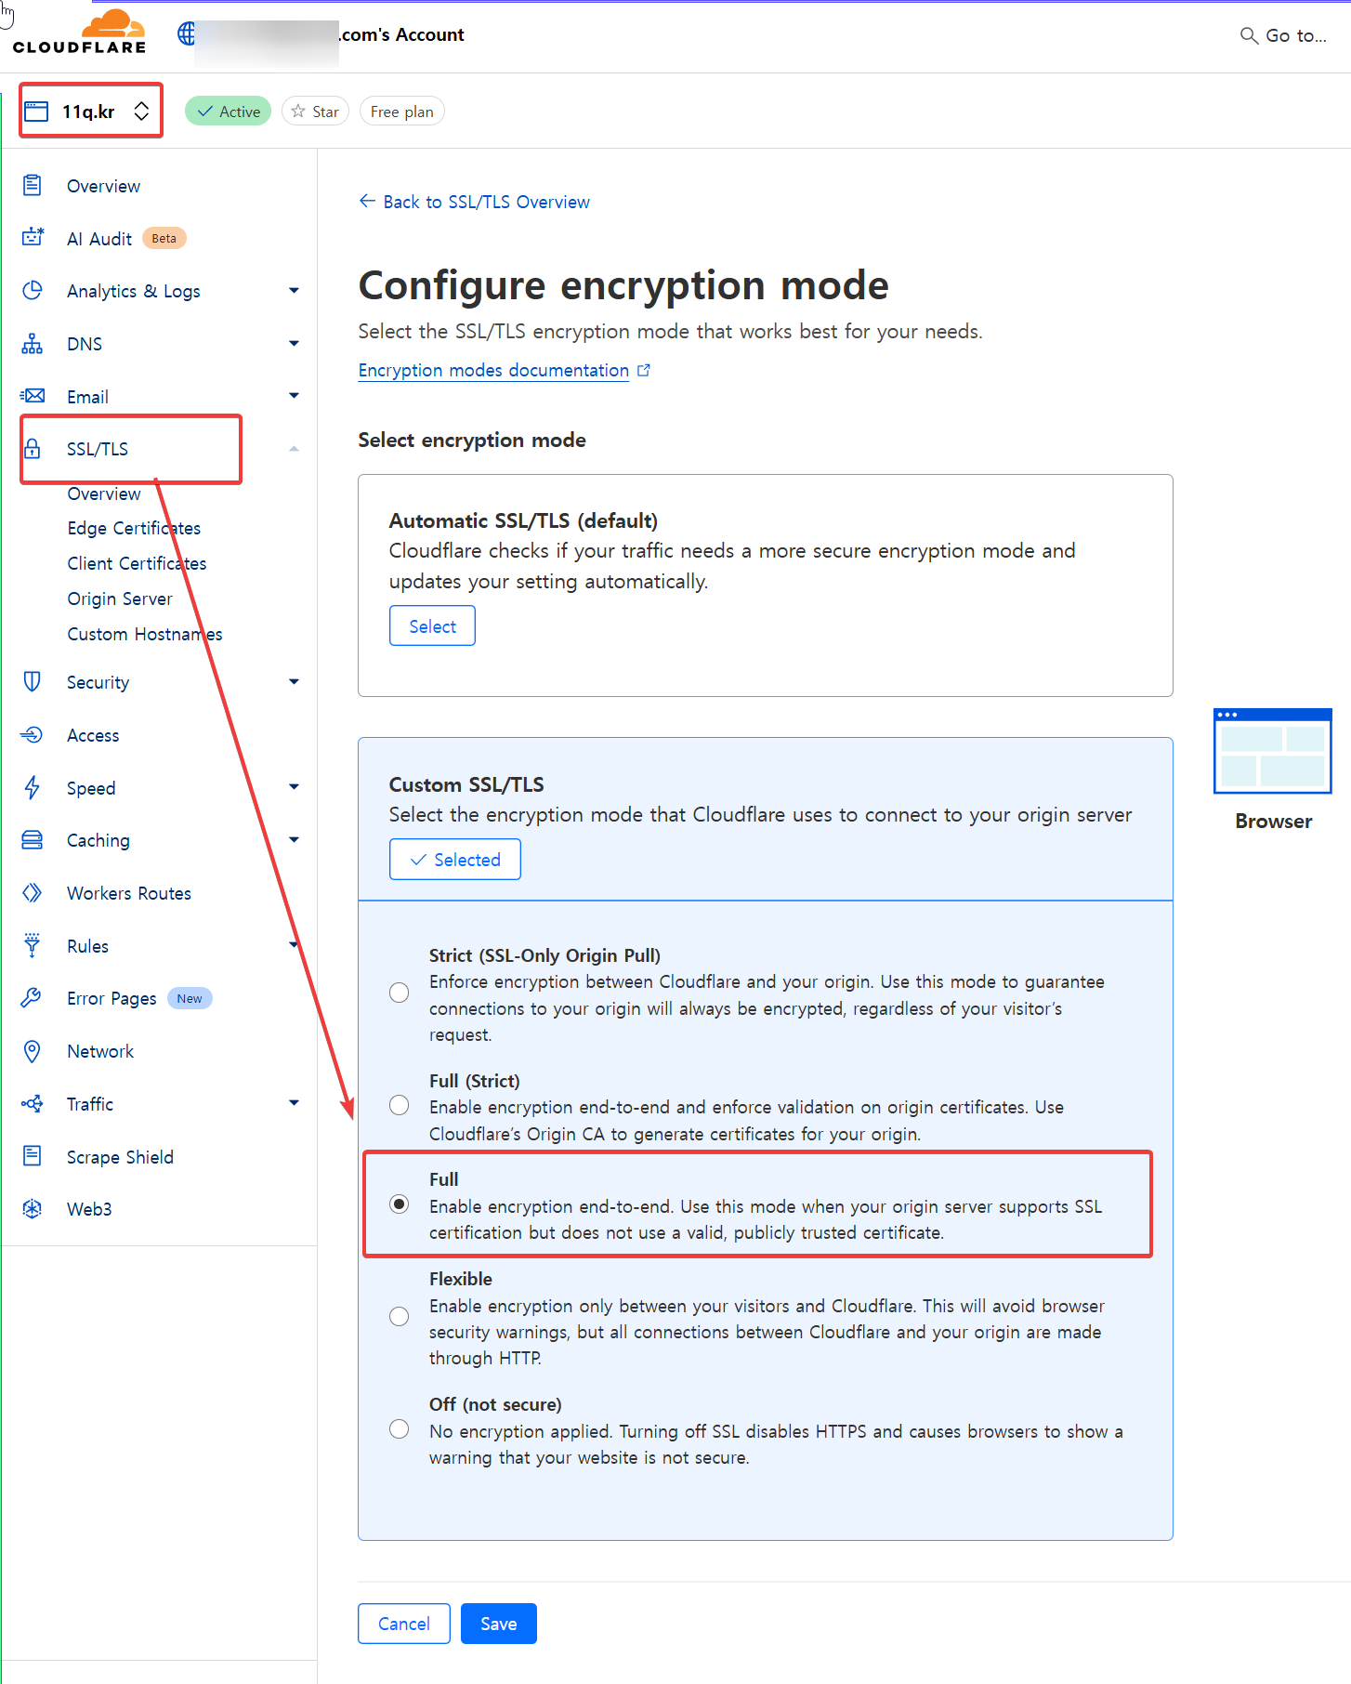1351x1684 pixels.
Task: Open Edge Certificates under SSL/TLS
Action: point(134,528)
